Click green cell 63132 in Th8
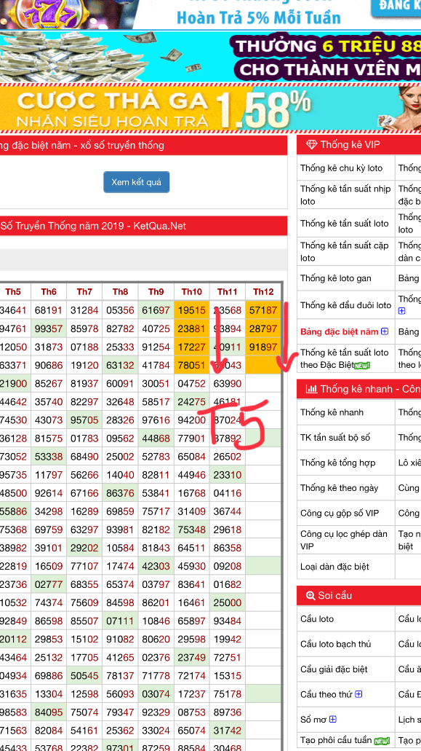This screenshot has width=421, height=751. [x=121, y=366]
